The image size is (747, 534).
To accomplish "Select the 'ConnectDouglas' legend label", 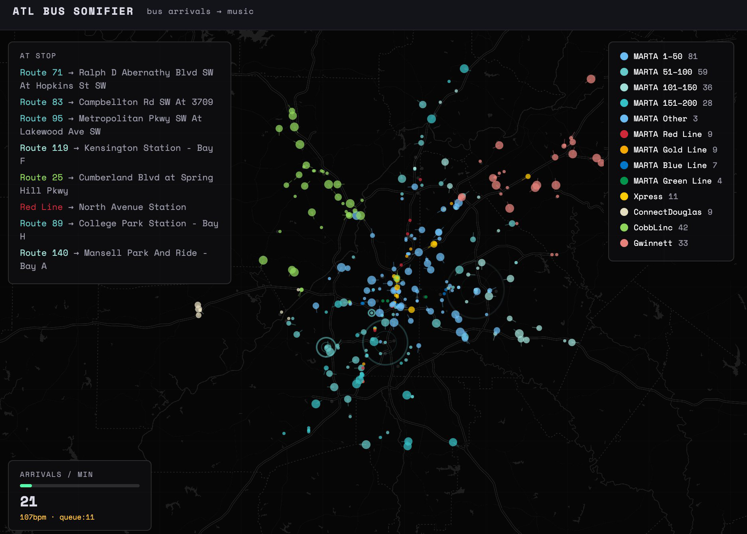I will tap(667, 212).
